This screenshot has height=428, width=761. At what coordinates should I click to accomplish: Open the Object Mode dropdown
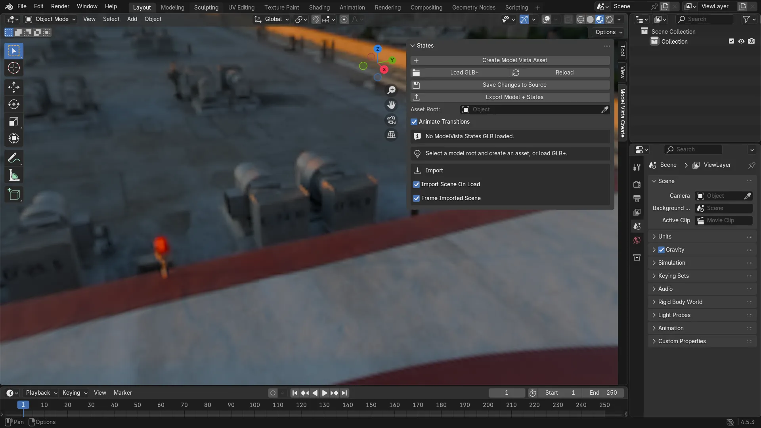coord(50,19)
